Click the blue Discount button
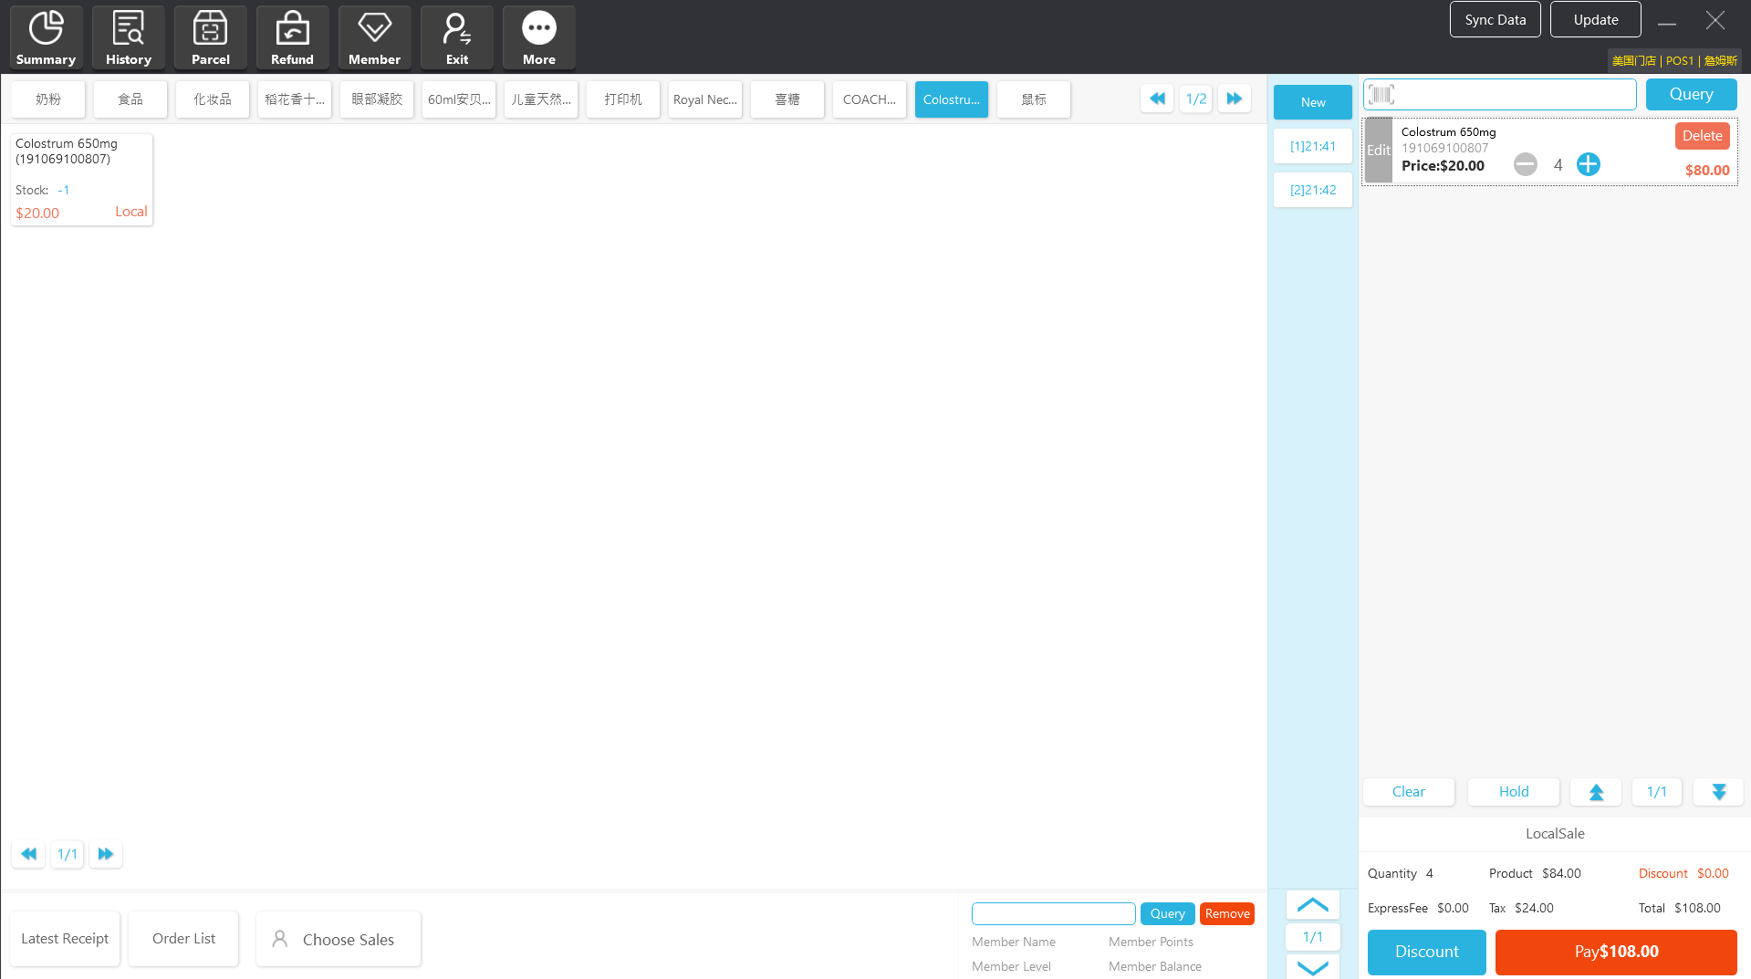The image size is (1751, 979). click(x=1426, y=952)
